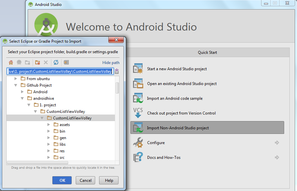Click the Configure wrench and gear icon
297x191 pixels.
coord(138,142)
